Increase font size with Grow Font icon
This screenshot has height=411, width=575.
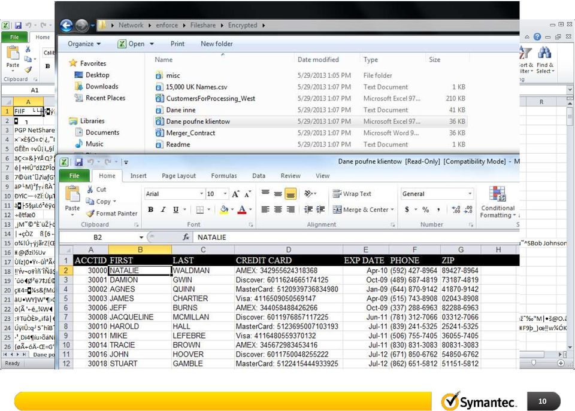click(236, 194)
